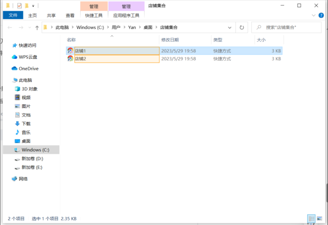Open the Help question mark icon
This screenshot has width=328, height=225.
[321, 15]
